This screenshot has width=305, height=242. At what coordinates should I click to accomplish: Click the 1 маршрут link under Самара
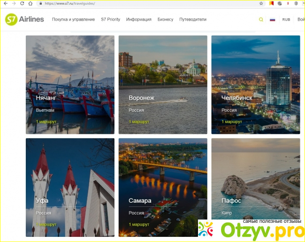(x=139, y=224)
